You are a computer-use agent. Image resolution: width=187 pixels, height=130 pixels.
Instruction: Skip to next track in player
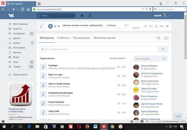tap(59, 26)
